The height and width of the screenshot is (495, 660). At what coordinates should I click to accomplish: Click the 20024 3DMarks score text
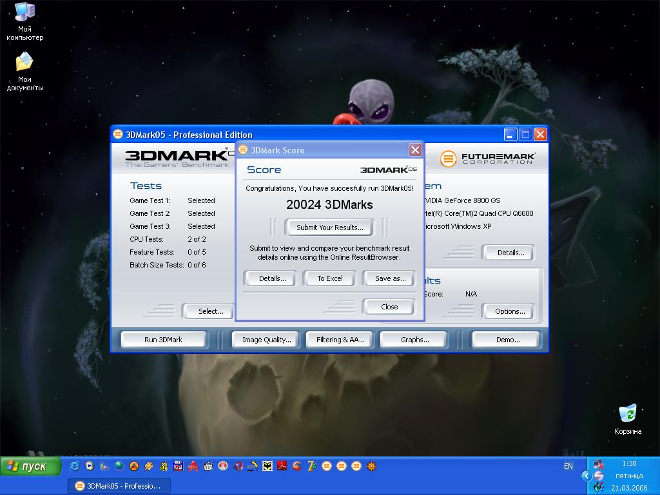point(329,204)
